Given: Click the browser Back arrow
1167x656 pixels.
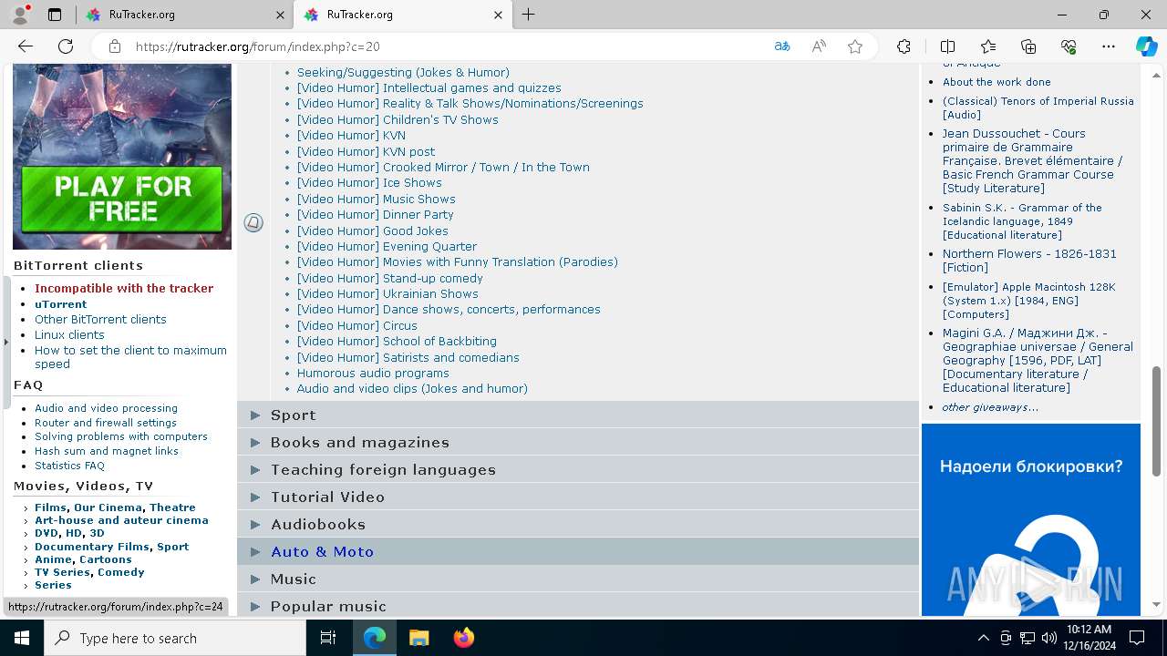Looking at the screenshot, I should (x=26, y=46).
